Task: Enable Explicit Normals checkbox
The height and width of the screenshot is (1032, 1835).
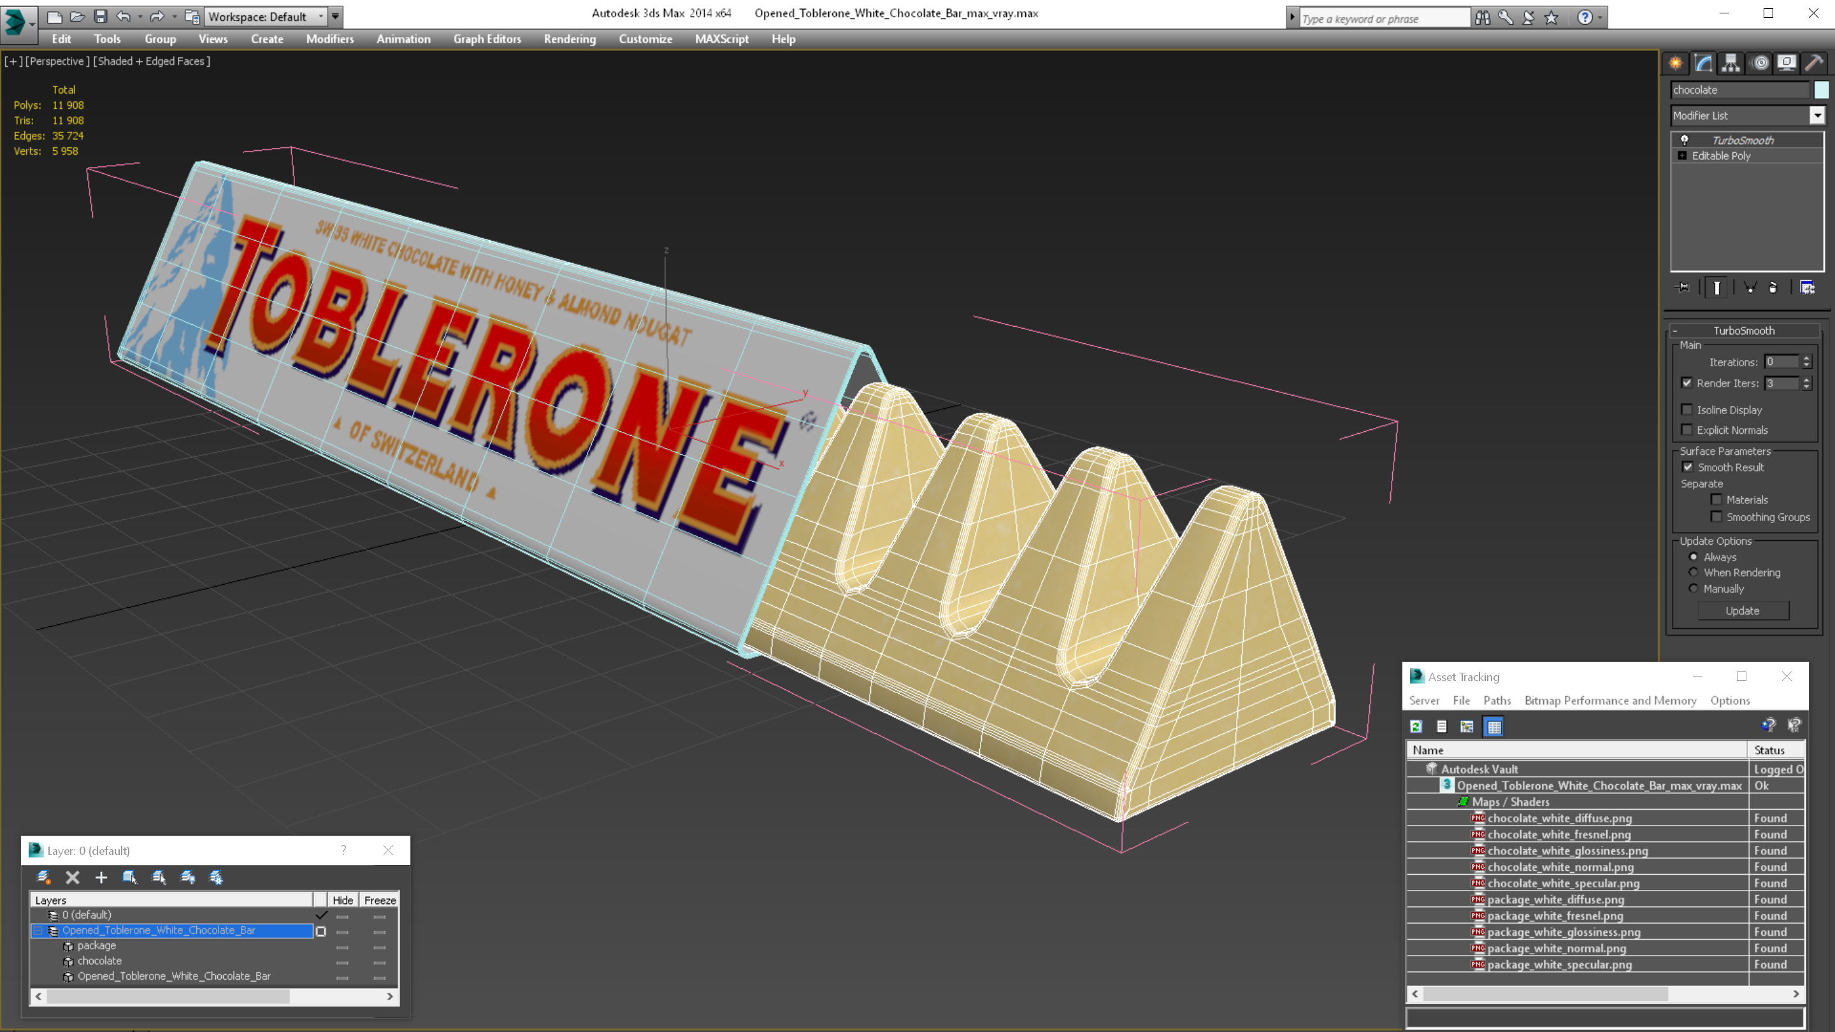Action: click(x=1687, y=429)
